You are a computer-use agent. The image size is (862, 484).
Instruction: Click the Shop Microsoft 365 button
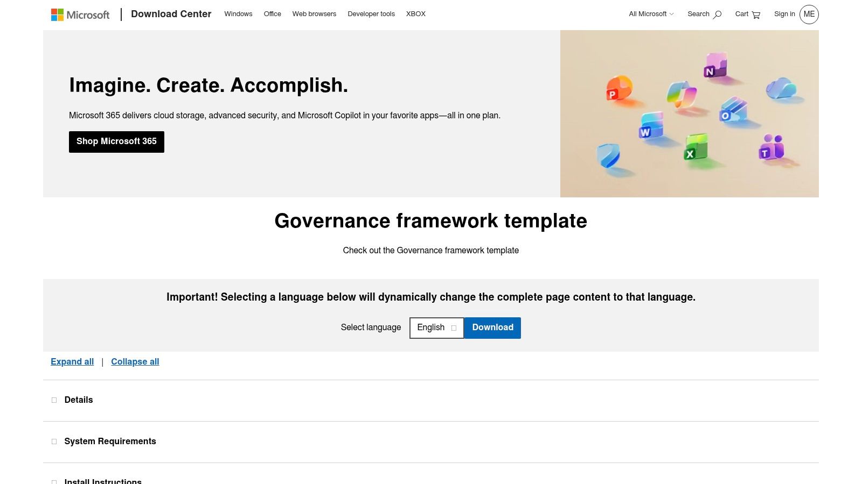116,142
